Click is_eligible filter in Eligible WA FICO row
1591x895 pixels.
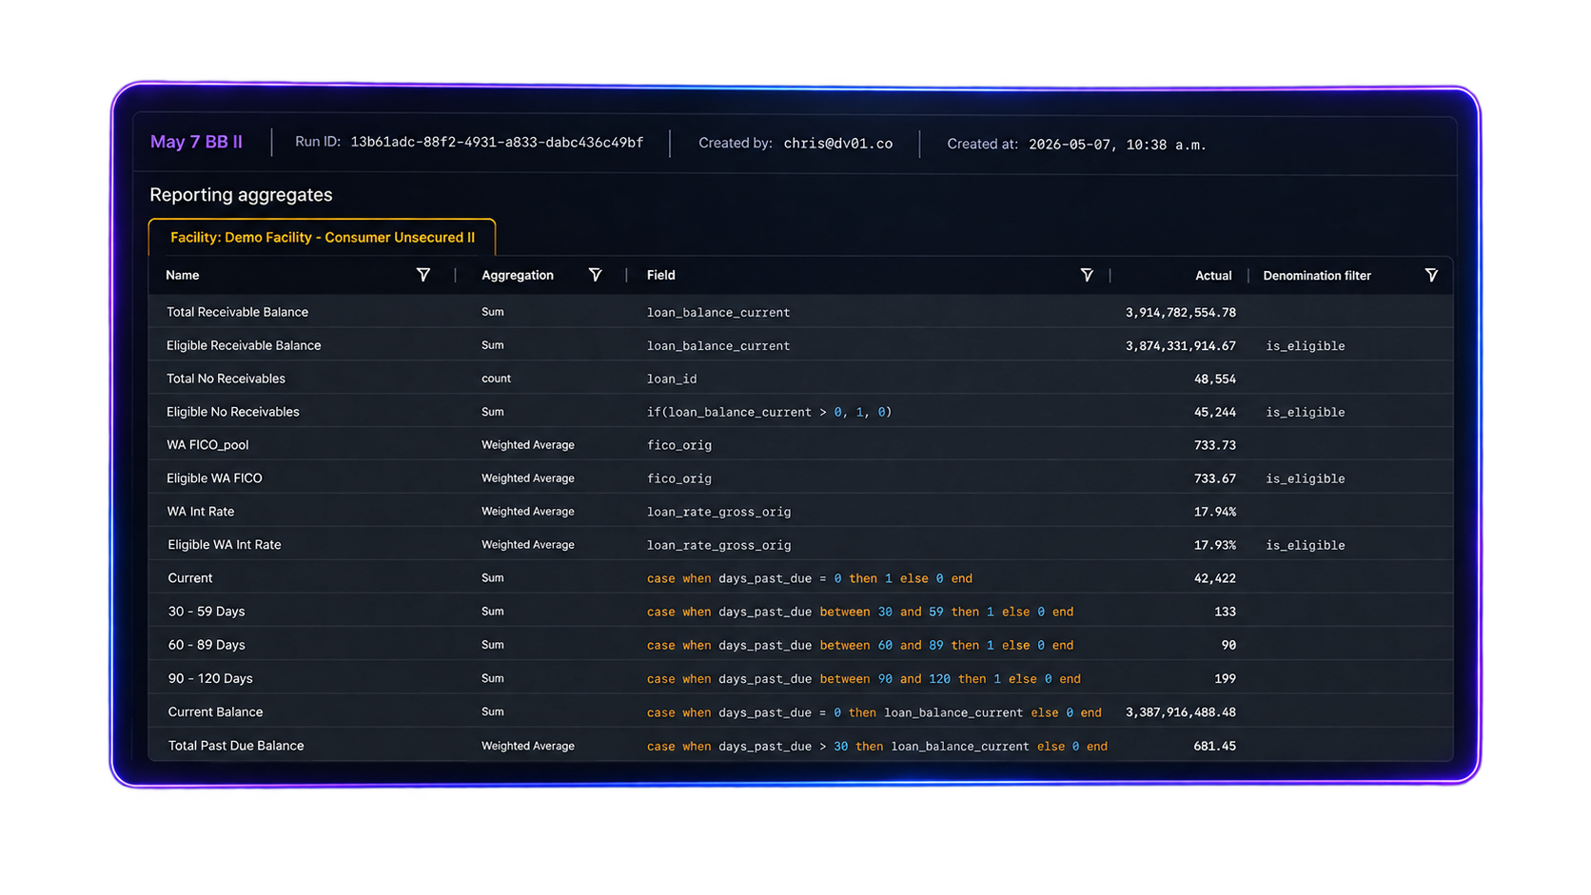(x=1305, y=478)
